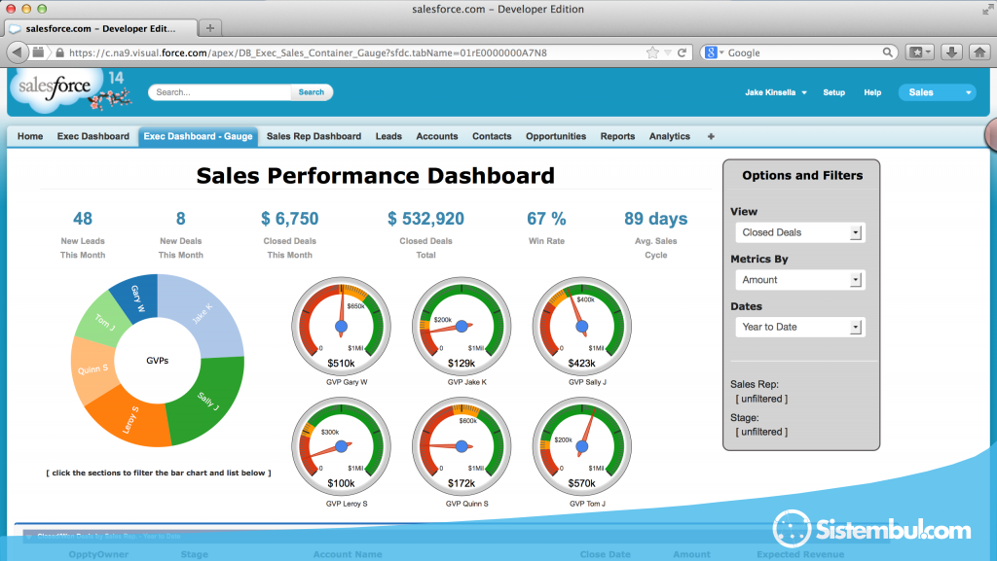997x561 pixels.
Task: Click the unfiltered value under Stage
Action: coord(761,432)
